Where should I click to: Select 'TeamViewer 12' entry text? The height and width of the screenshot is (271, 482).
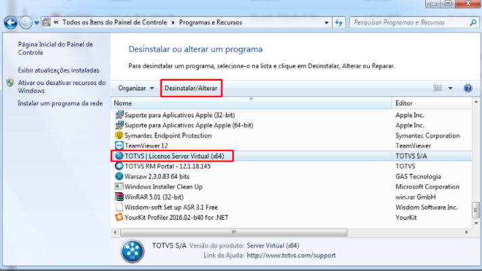click(x=146, y=146)
